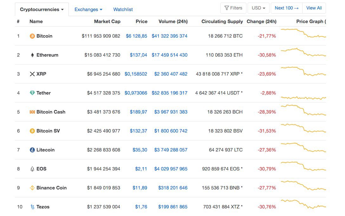
Task: Click the XRP logo icon
Action: 32,74
